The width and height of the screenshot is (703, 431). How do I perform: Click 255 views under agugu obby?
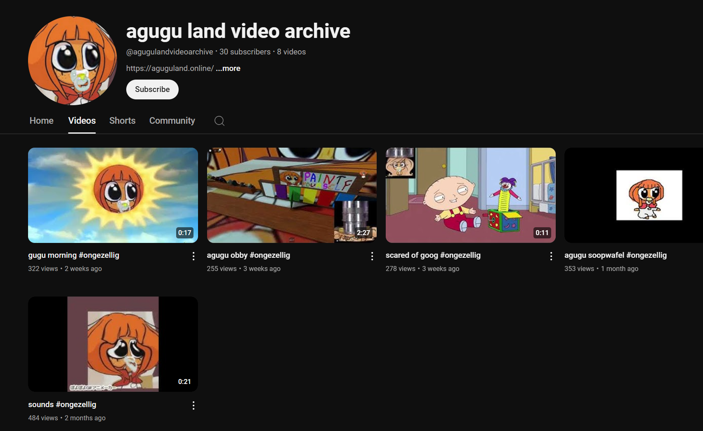(x=222, y=268)
